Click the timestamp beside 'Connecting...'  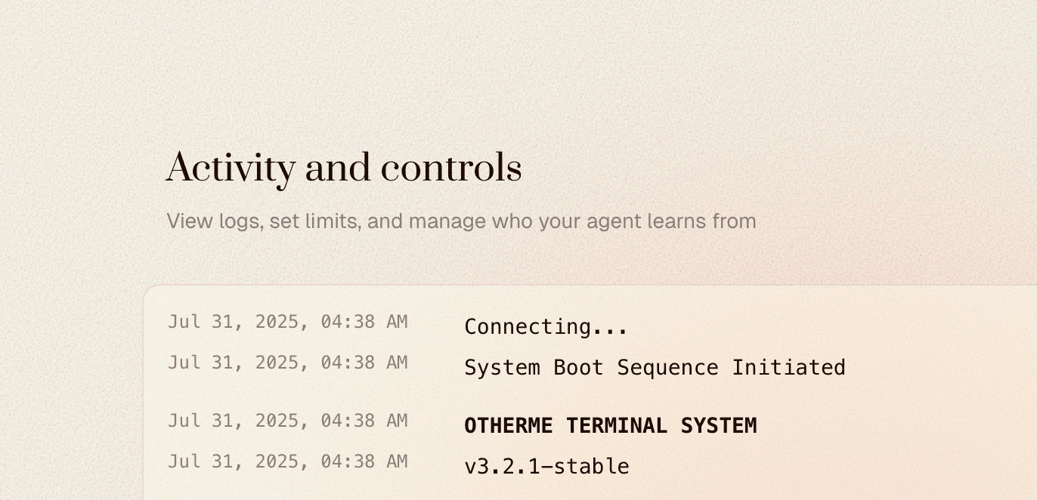288,322
